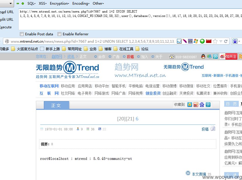
Task: Click the envelope icon beside 投稿
Action: (x=213, y=128)
